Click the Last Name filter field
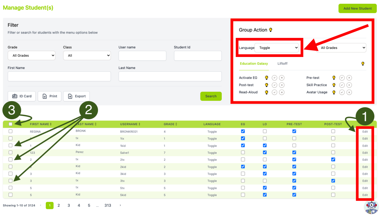The width and height of the screenshot is (380, 215). 170,76
